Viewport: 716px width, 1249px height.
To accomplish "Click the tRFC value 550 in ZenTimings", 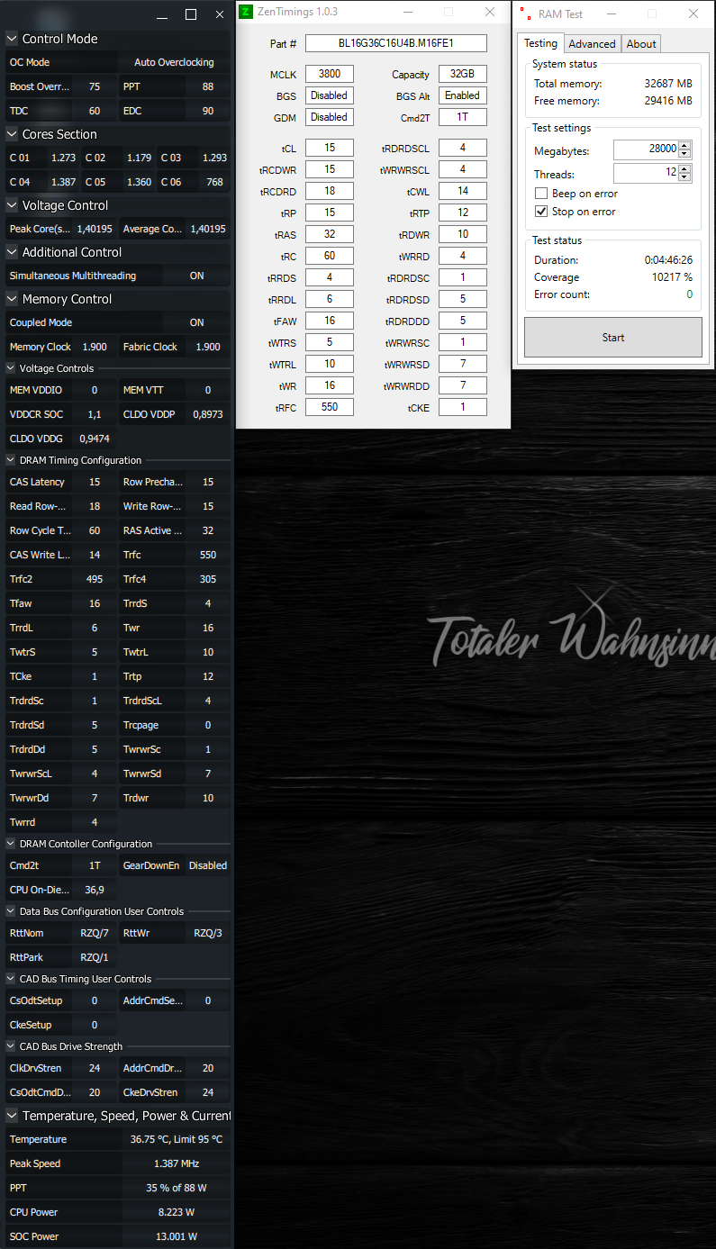I will point(330,407).
